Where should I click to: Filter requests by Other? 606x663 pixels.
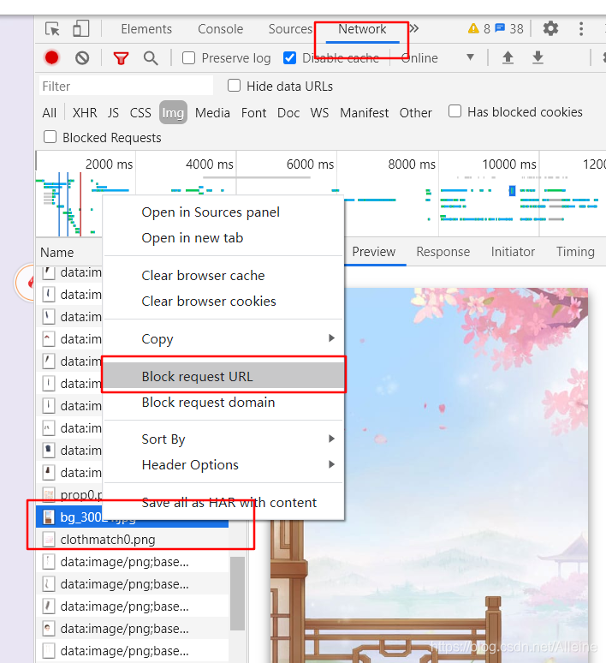[415, 112]
